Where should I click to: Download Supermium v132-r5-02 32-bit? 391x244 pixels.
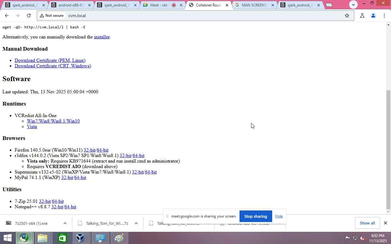(138, 172)
